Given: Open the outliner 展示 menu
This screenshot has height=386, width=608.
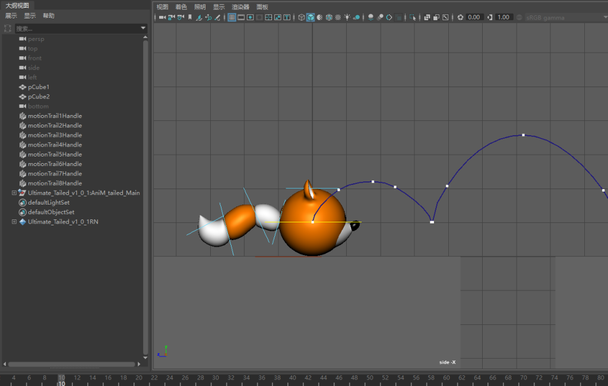Looking at the screenshot, I should [x=11, y=16].
